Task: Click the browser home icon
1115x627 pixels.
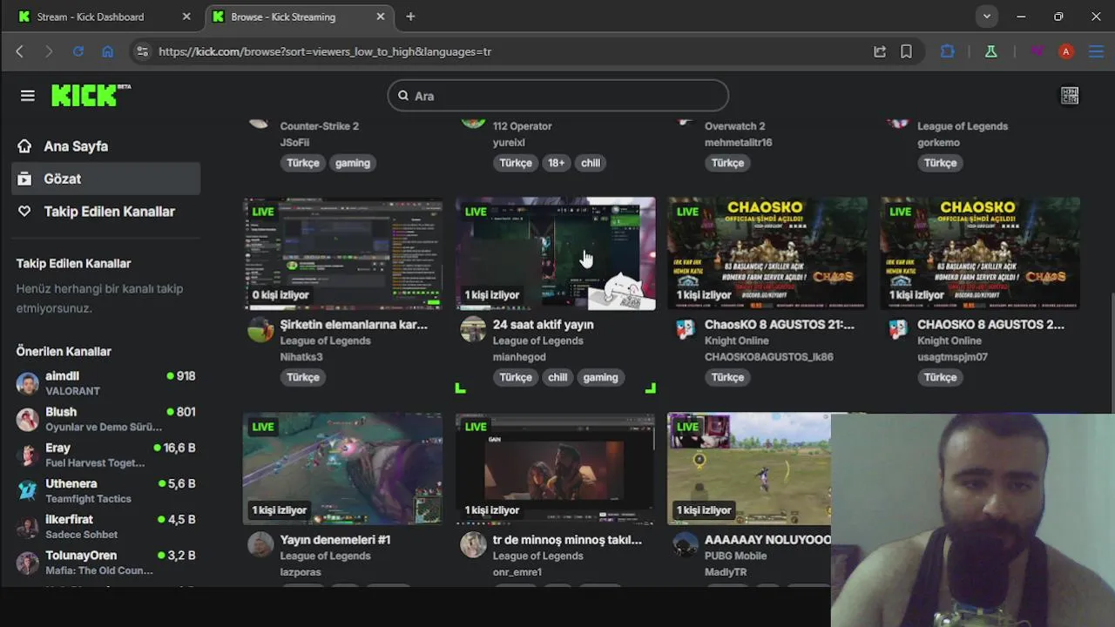Action: click(107, 51)
